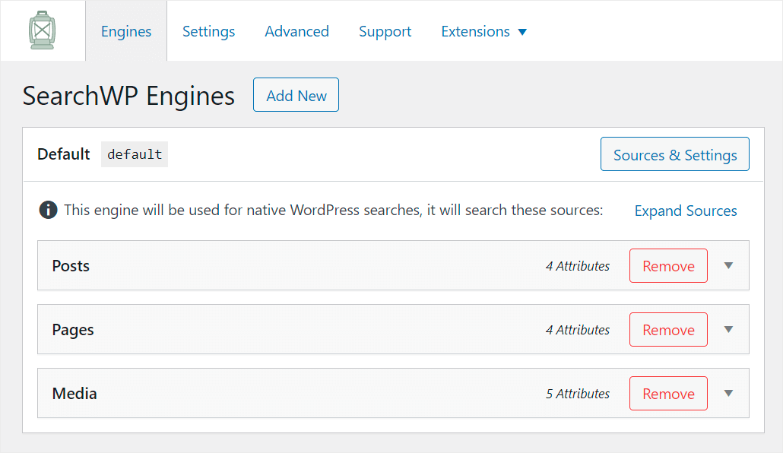Screen dimensions: 783x453
Task: Go to the Advanced tab
Action: pyautogui.click(x=296, y=31)
